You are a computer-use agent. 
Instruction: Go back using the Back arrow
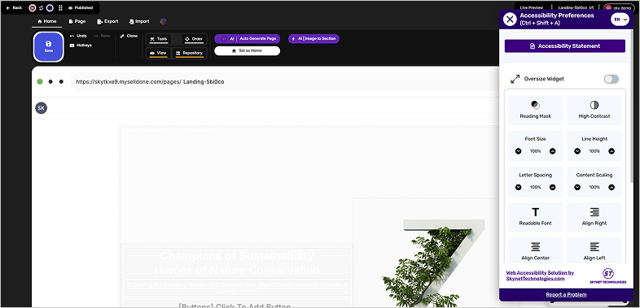point(14,8)
